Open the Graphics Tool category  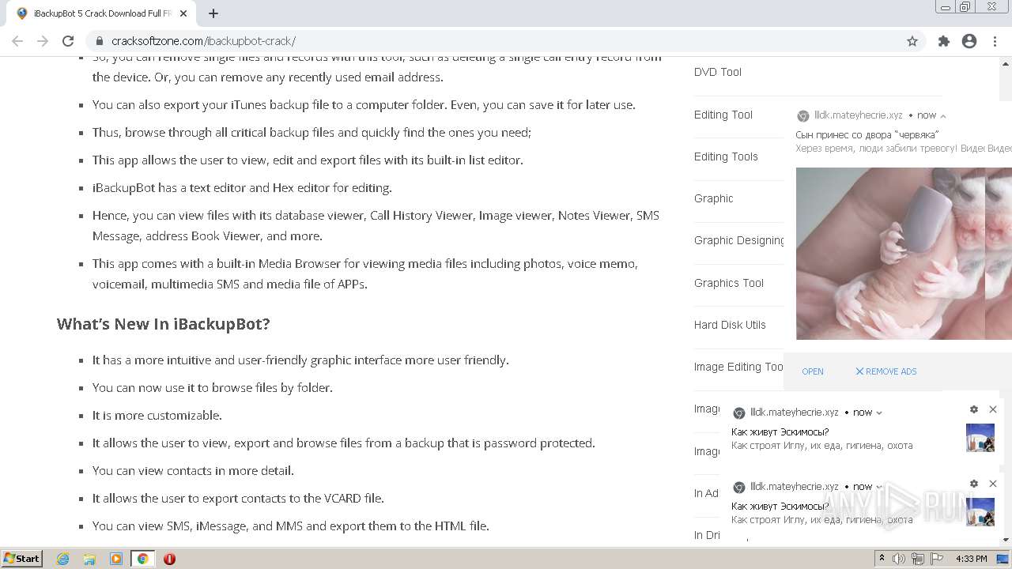pyautogui.click(x=729, y=283)
